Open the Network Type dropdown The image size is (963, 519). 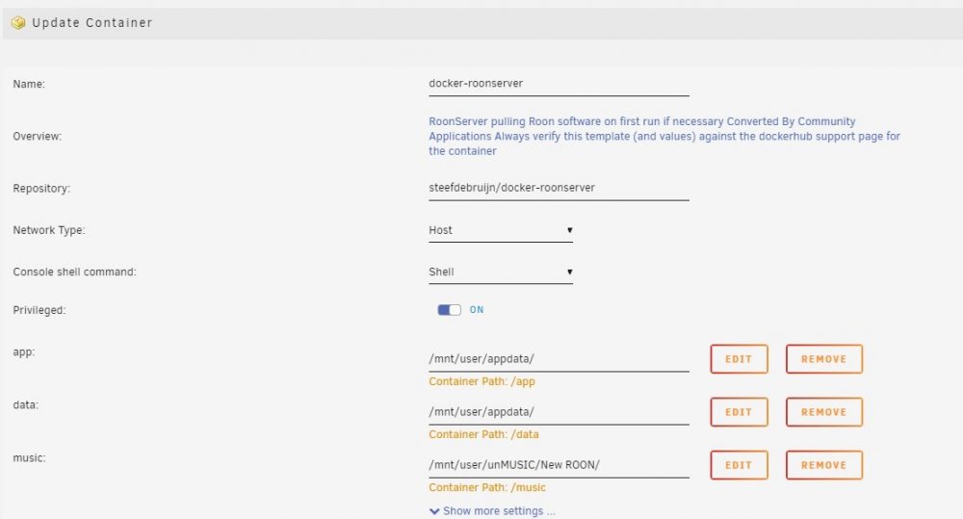501,230
